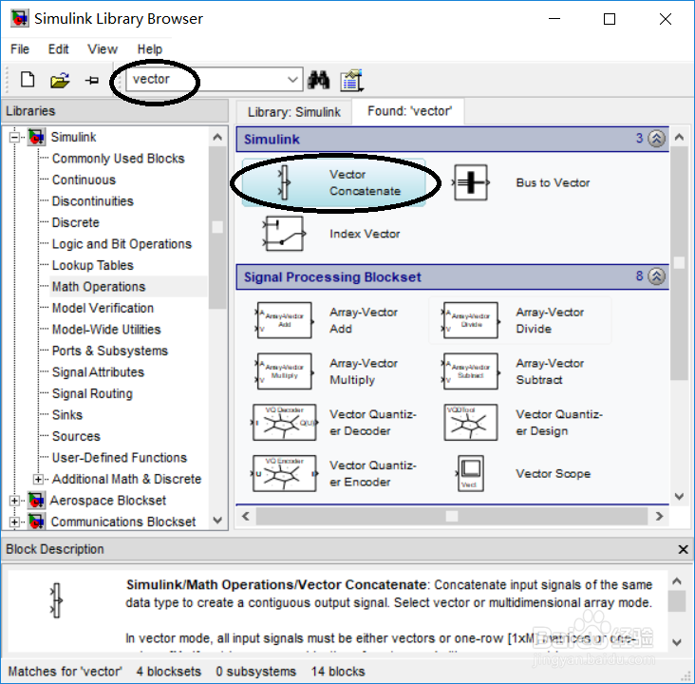
Task: Open the search box dropdown arrow
Action: (292, 80)
